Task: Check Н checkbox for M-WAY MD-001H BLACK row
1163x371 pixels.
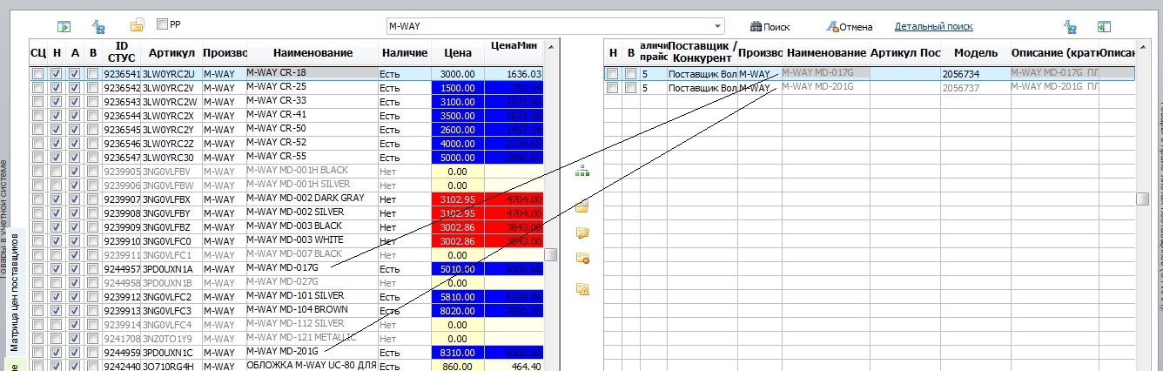Action: click(57, 172)
